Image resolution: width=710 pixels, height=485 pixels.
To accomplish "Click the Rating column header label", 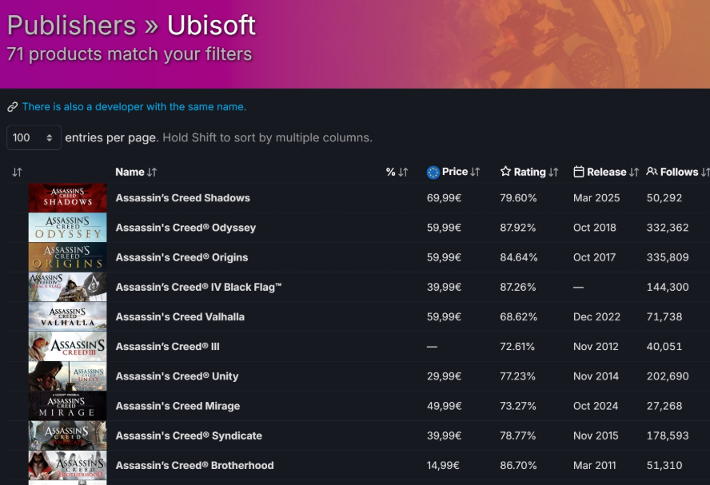I will 529,172.
